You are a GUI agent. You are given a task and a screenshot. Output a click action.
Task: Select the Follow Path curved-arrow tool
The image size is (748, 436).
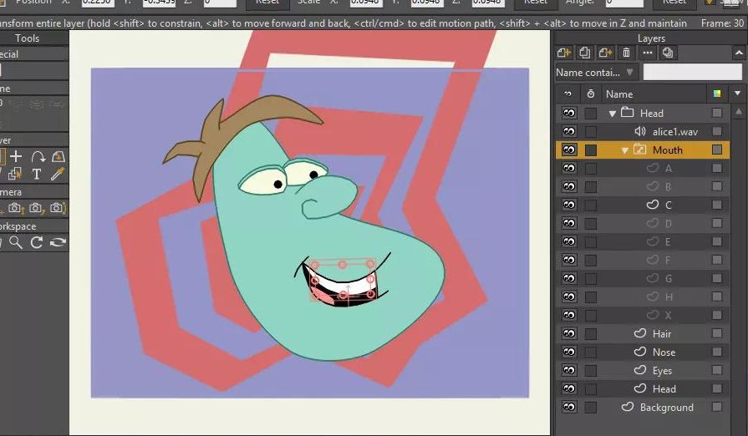[38, 156]
